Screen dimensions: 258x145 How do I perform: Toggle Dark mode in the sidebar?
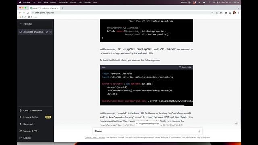[x=35, y=124]
